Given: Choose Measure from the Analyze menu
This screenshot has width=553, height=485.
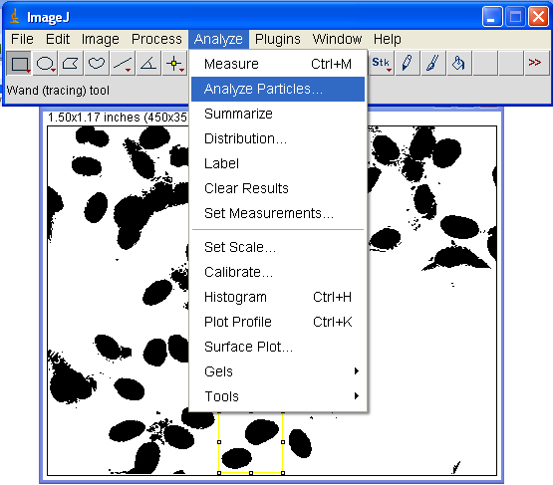Looking at the screenshot, I should click(x=278, y=64).
